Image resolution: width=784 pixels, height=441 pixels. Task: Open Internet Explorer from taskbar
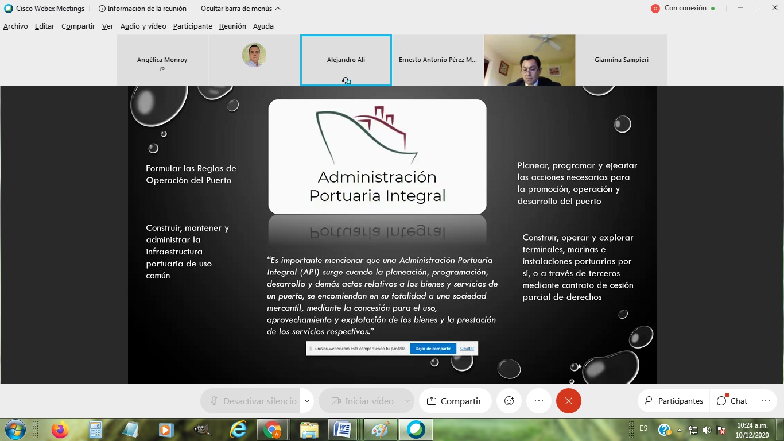click(238, 430)
